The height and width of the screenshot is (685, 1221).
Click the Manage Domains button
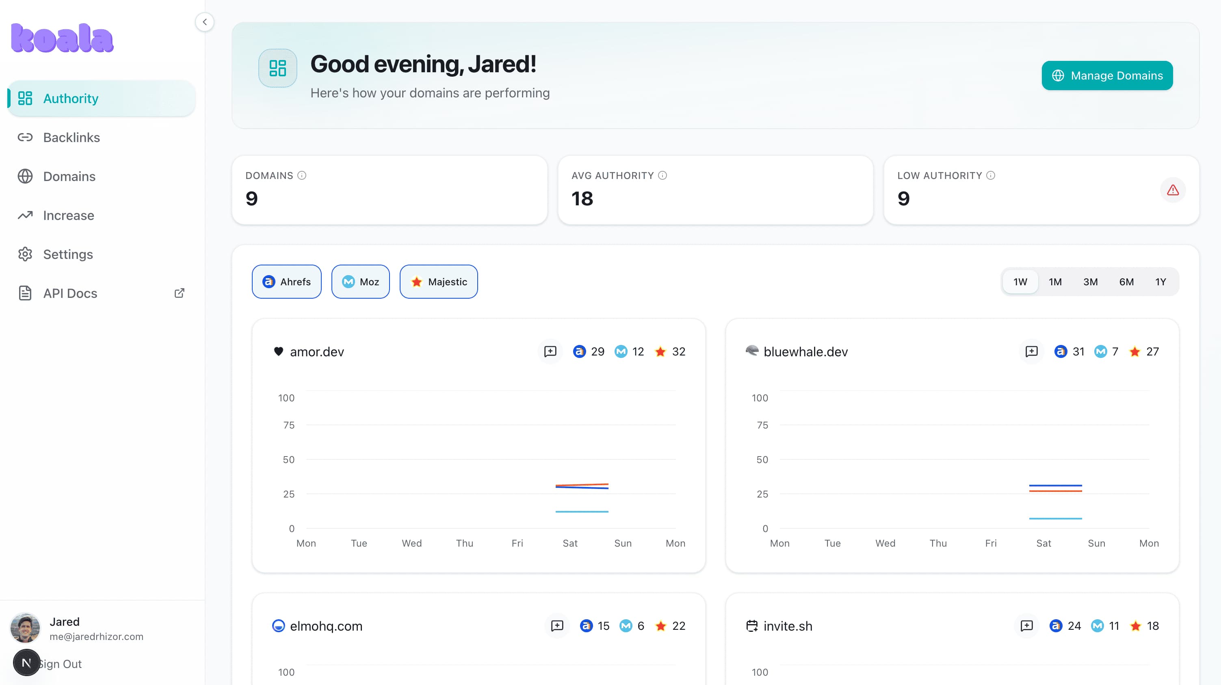[x=1107, y=75]
